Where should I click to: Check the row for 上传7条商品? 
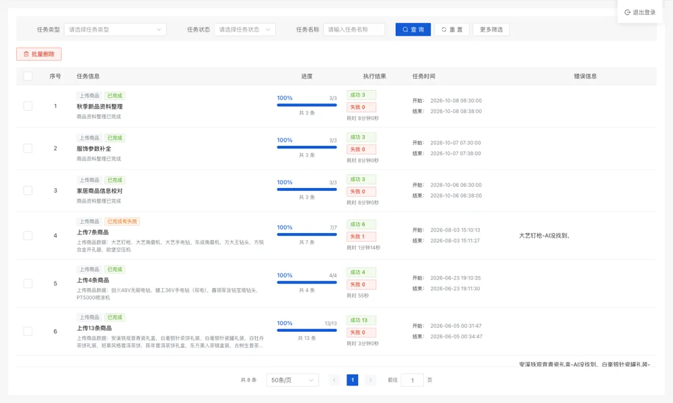click(28, 236)
